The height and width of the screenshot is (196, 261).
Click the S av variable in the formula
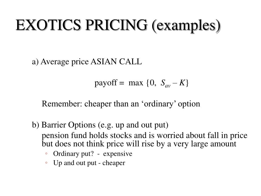[x=165, y=83]
